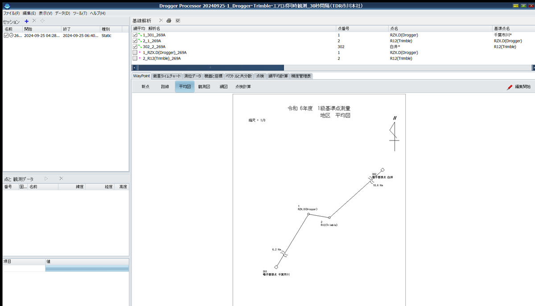Open the ツール(T) menu
This screenshot has width=535, height=306.
(x=81, y=13)
